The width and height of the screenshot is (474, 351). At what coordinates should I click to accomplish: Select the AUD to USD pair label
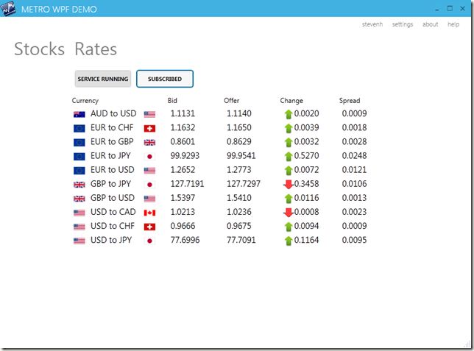tap(113, 113)
